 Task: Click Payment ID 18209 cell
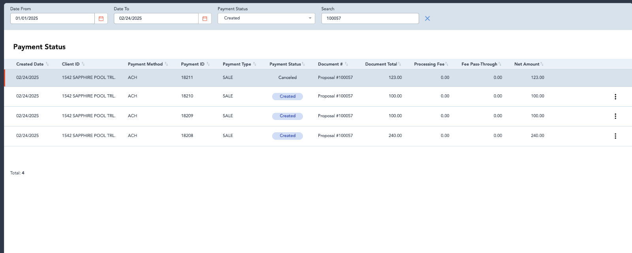(187, 116)
